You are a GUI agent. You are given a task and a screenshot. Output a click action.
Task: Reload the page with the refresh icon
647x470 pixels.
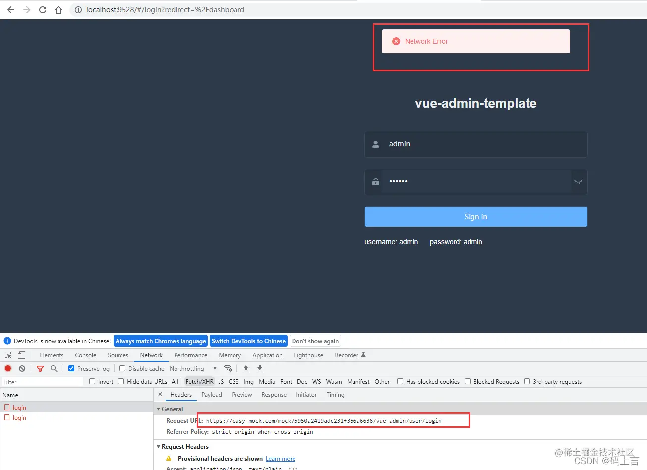[43, 10]
